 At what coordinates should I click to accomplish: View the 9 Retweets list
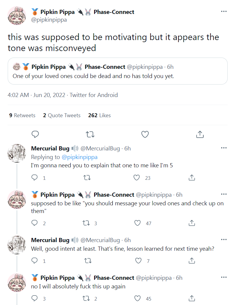click(22, 115)
